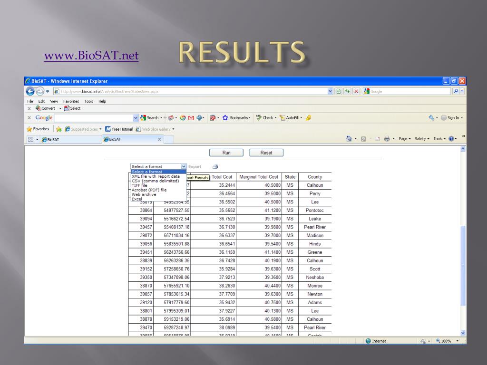Click the Google toolbar search input field
The width and height of the screenshot is (487, 365).
(94, 118)
